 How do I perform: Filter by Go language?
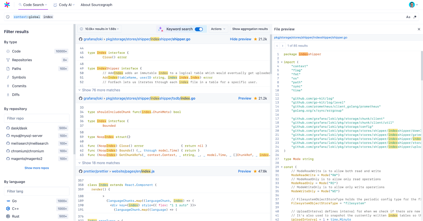(x=37, y=201)
